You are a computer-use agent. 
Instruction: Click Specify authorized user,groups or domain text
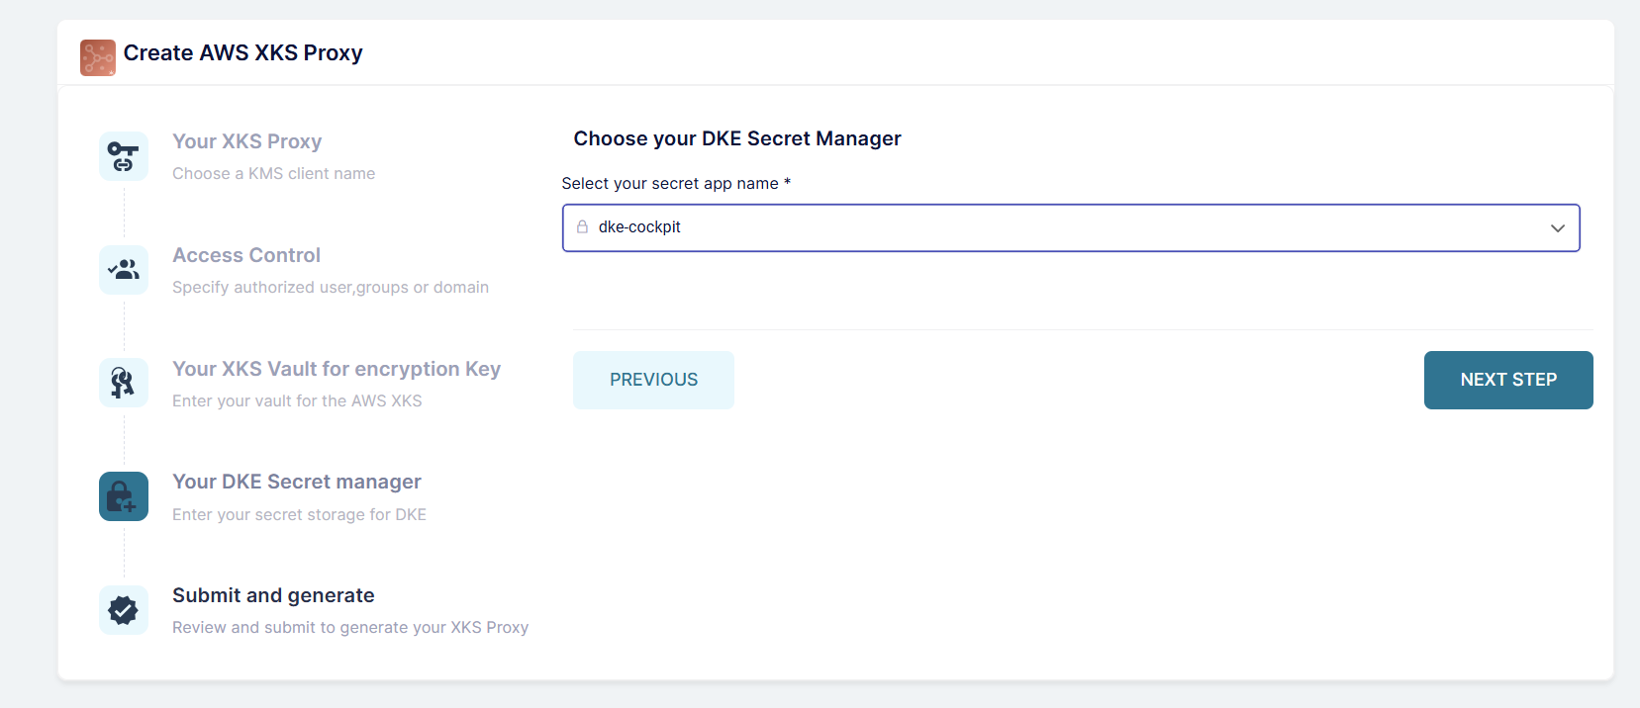(331, 287)
